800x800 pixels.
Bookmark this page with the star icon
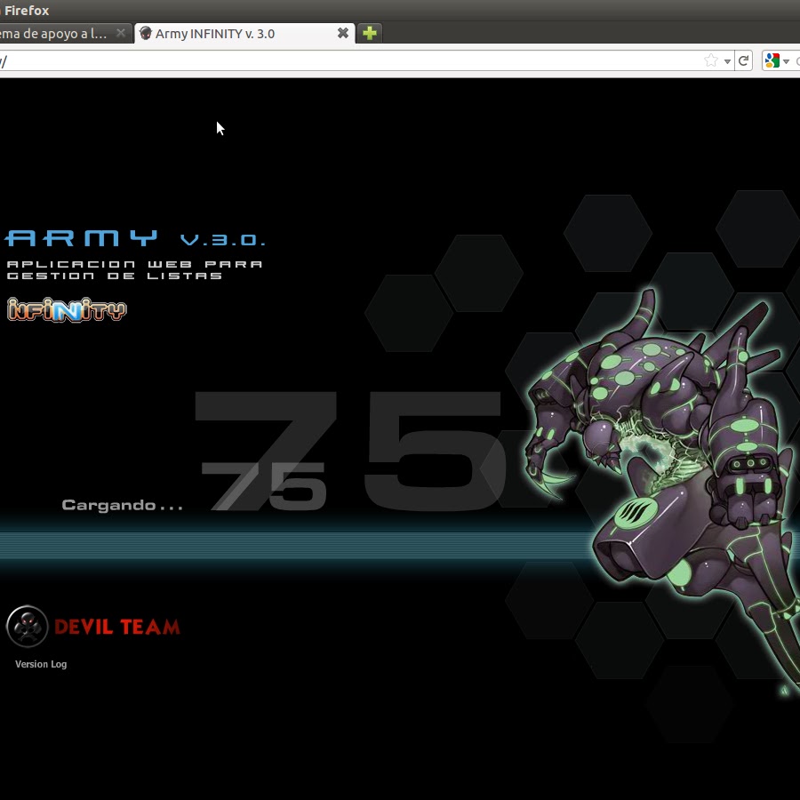point(710,61)
